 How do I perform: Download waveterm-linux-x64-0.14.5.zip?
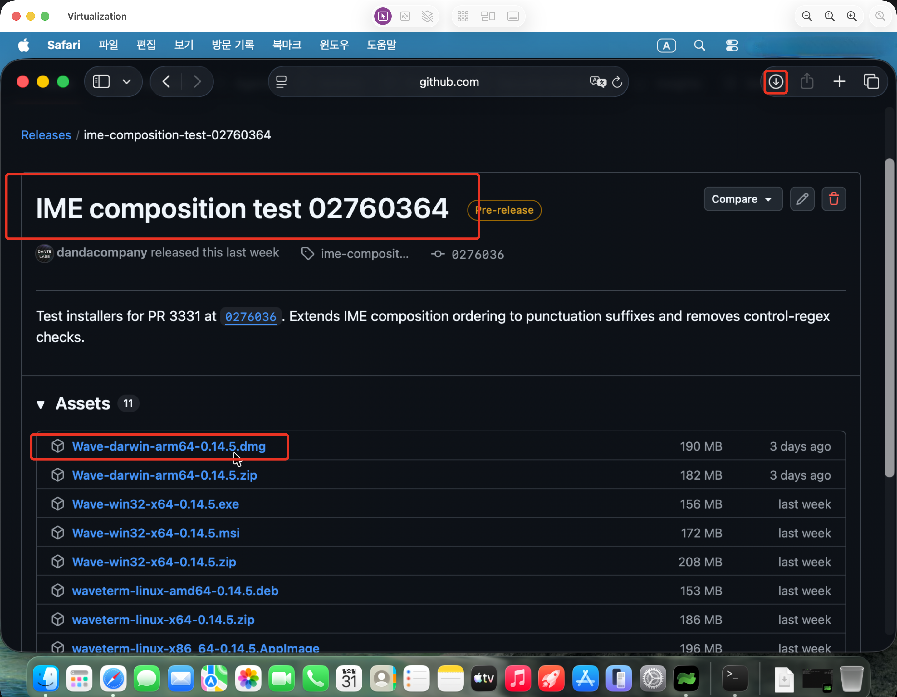[x=163, y=620]
